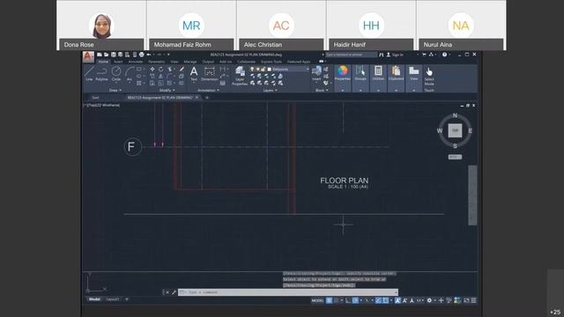This screenshot has width=564, height=317.
Task: Activate Select Mode touch button
Action: click(429, 76)
